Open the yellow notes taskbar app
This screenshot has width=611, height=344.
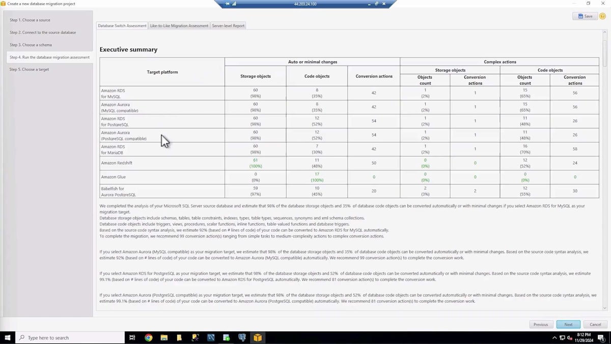[x=179, y=337]
